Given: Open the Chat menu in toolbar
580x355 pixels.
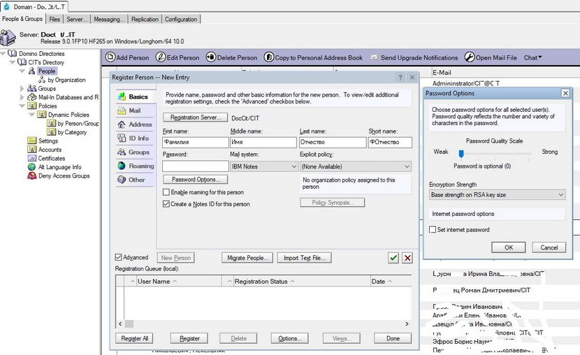Looking at the screenshot, I should pos(533,58).
